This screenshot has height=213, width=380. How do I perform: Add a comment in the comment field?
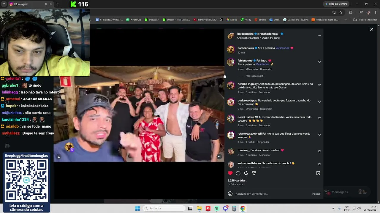click(x=272, y=194)
